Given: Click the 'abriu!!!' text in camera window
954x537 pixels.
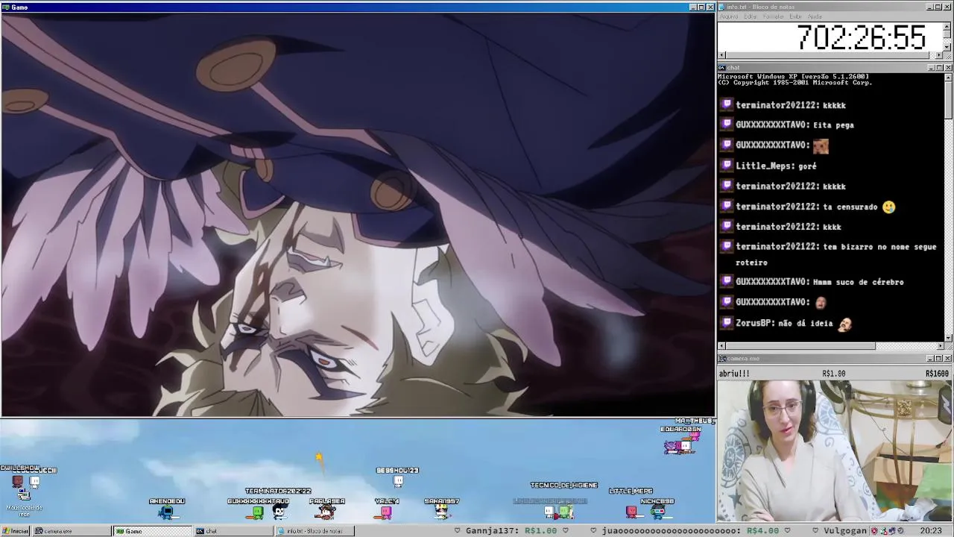Looking at the screenshot, I should click(x=734, y=374).
